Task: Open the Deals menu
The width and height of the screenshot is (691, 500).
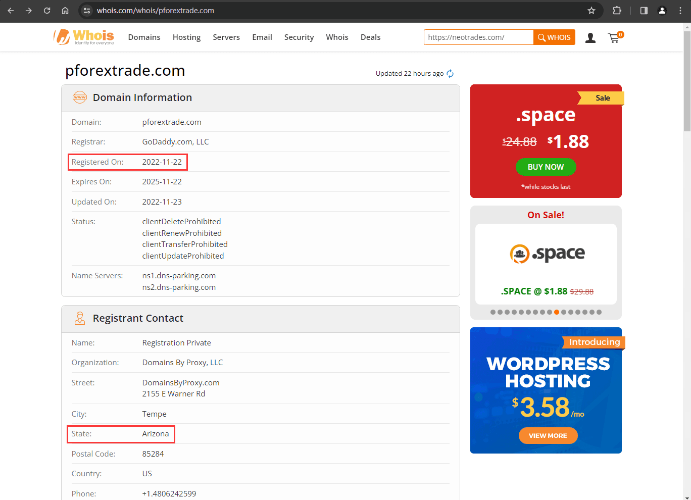Action: pyautogui.click(x=370, y=37)
